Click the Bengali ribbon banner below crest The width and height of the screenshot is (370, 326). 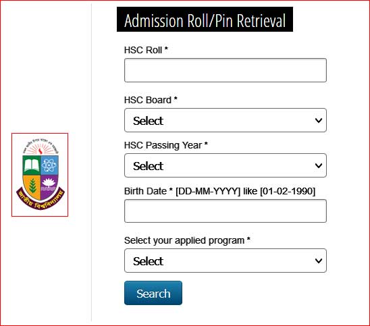[41, 199]
